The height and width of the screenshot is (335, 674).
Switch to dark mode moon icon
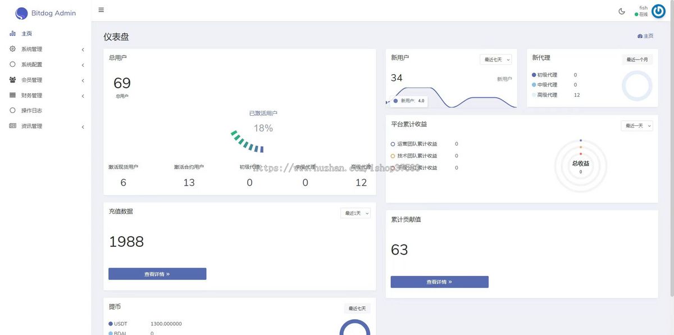pyautogui.click(x=622, y=11)
